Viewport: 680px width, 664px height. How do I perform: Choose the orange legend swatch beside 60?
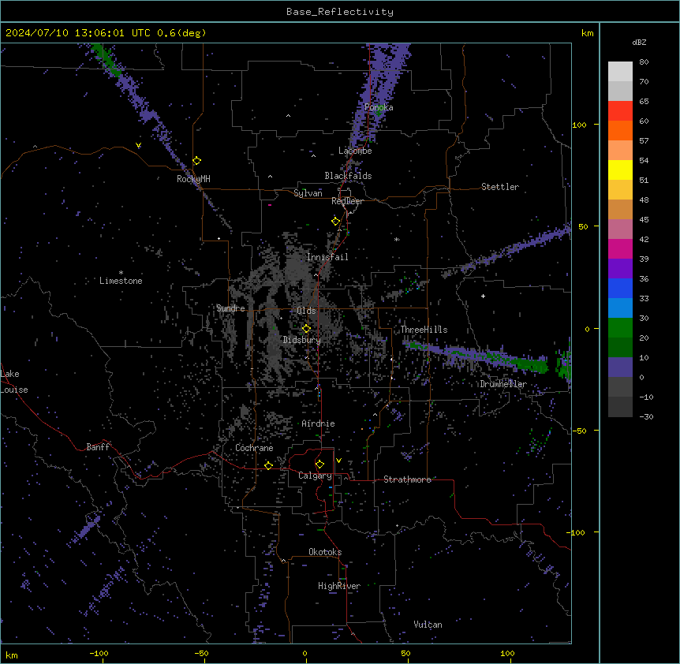620,130
